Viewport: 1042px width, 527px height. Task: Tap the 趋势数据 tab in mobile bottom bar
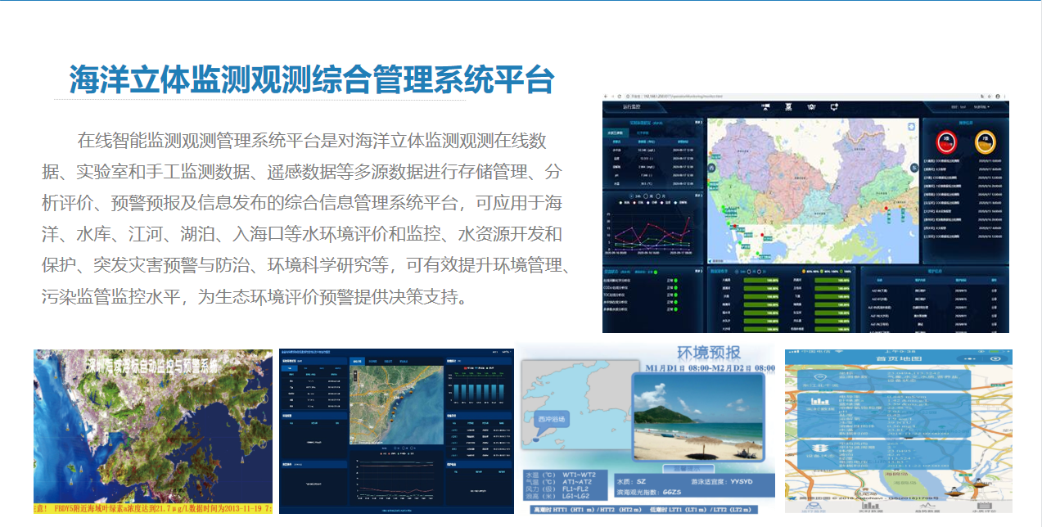[927, 507]
